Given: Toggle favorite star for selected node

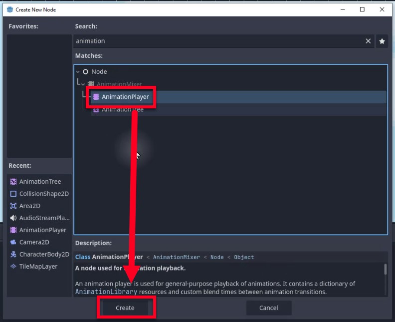Looking at the screenshot, I should click(x=382, y=41).
